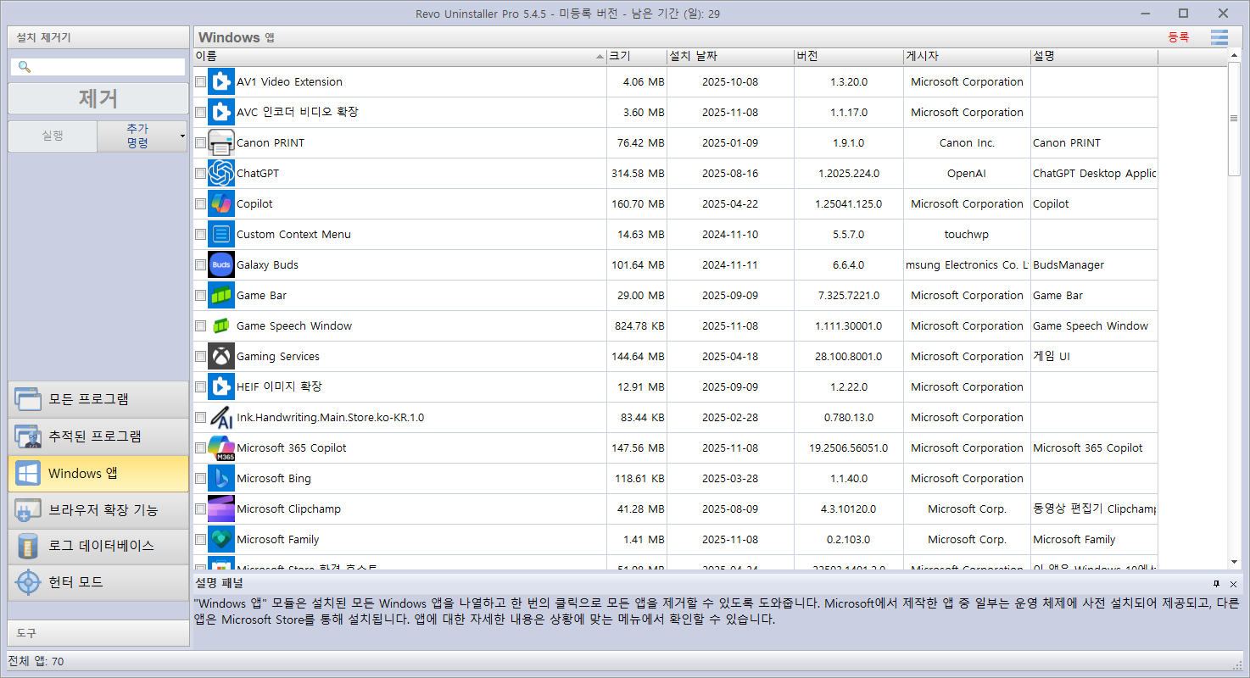1250x678 pixels.
Task: Click the Microsoft 365 Copilot icon
Action: 221,448
